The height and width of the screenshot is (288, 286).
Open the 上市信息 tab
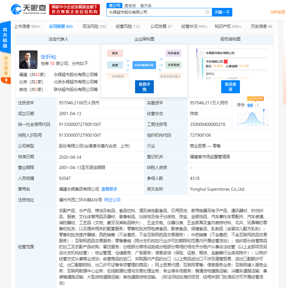tap(27, 26)
